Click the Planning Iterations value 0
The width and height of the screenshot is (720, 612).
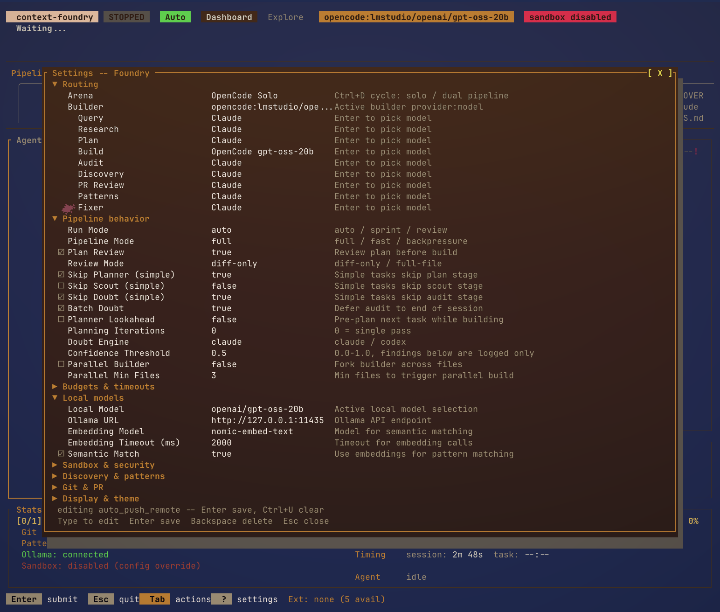point(214,331)
